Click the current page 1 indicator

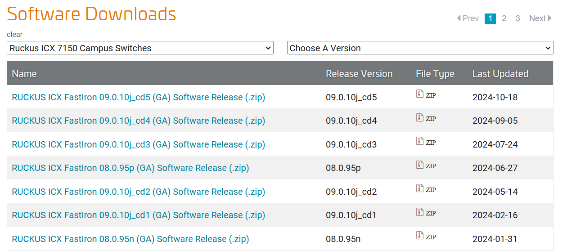coord(490,18)
